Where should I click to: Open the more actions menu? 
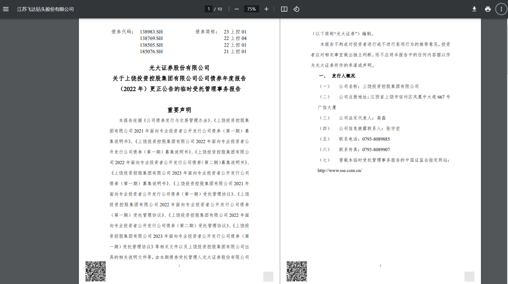[x=501, y=9]
